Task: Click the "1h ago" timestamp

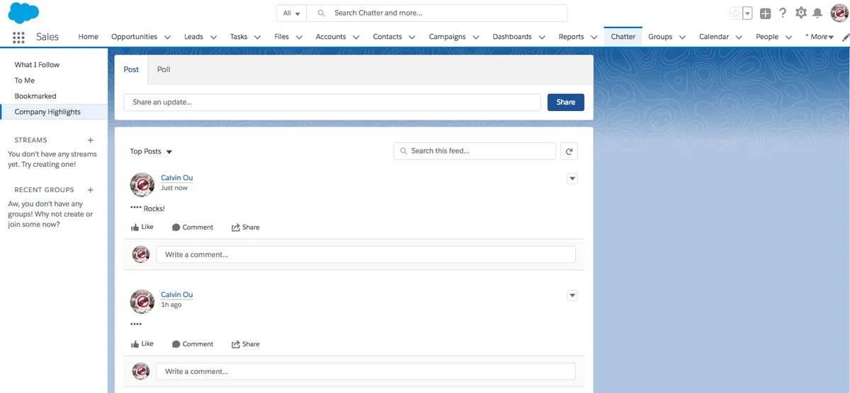Action: click(171, 305)
